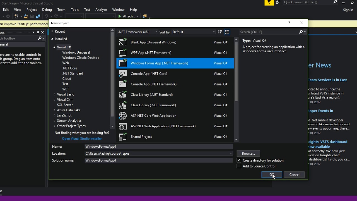Click the OK button
The image size is (357, 201).
(x=272, y=175)
